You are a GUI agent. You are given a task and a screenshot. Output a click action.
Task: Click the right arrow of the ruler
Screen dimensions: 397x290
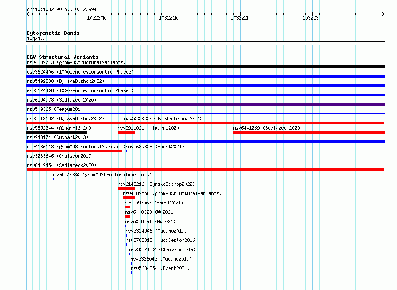[x=383, y=14]
